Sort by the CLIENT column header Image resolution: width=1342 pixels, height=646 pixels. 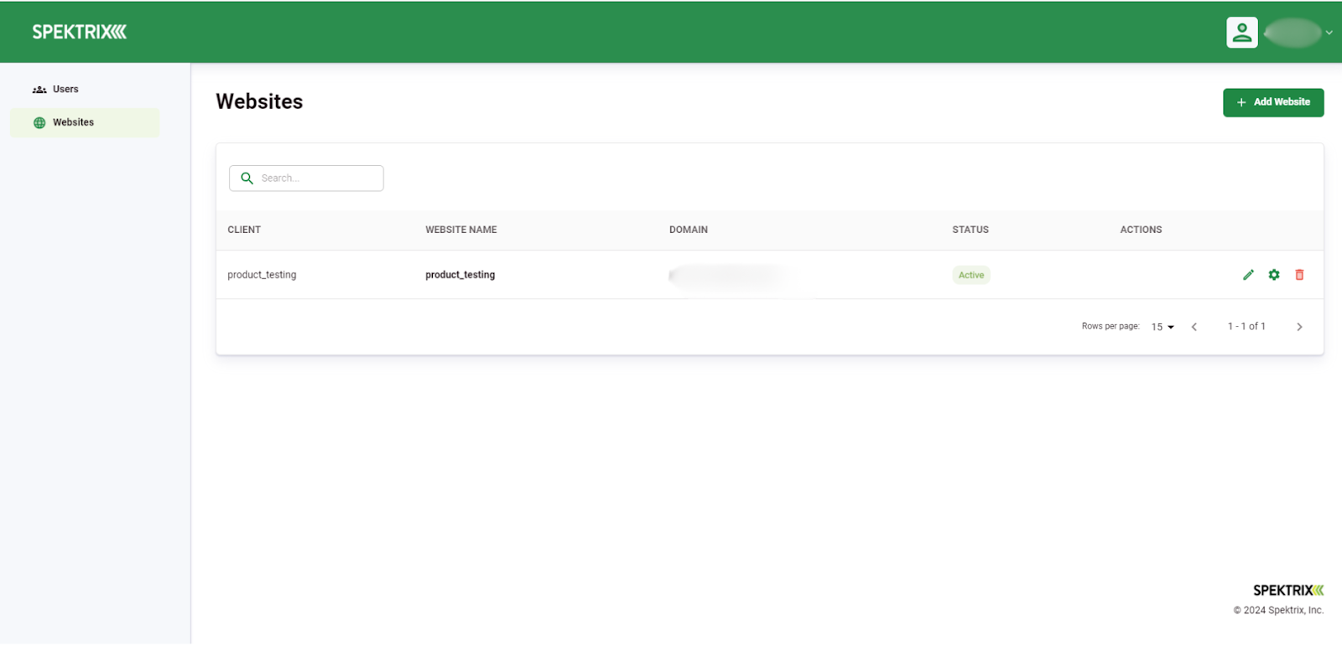[x=244, y=230]
